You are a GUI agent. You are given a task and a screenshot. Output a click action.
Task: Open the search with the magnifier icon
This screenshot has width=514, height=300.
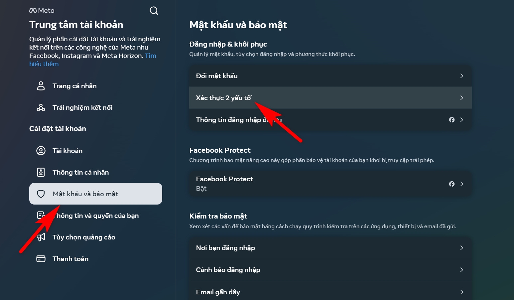pos(154,10)
